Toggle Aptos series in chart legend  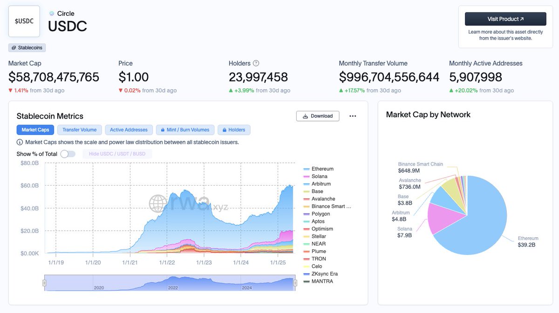coord(314,221)
